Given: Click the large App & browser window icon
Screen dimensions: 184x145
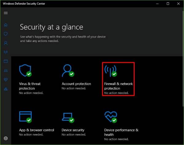Looking at the screenshot, I should pos(25,117).
